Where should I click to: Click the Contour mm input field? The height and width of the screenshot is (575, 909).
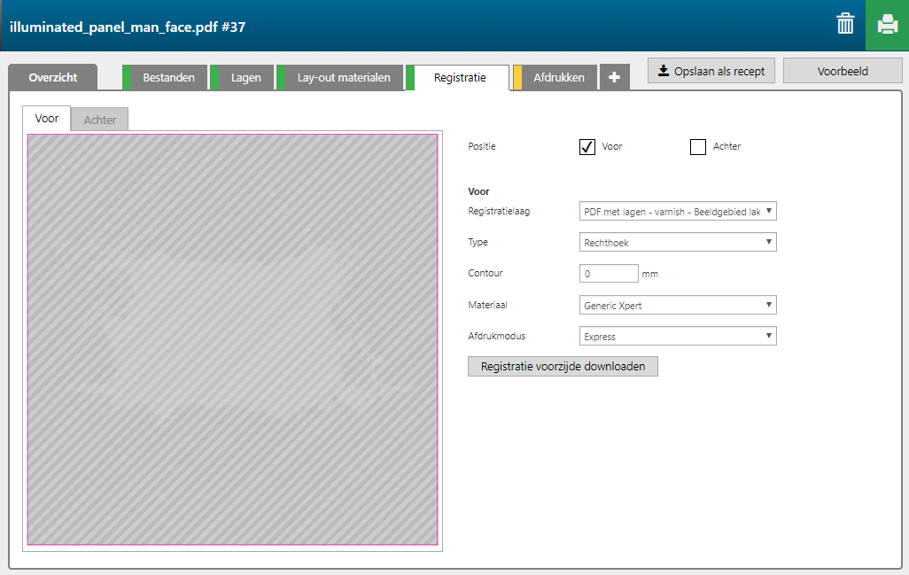click(x=608, y=274)
